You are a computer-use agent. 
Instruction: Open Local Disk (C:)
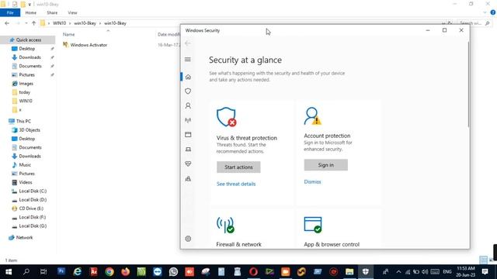click(x=33, y=191)
